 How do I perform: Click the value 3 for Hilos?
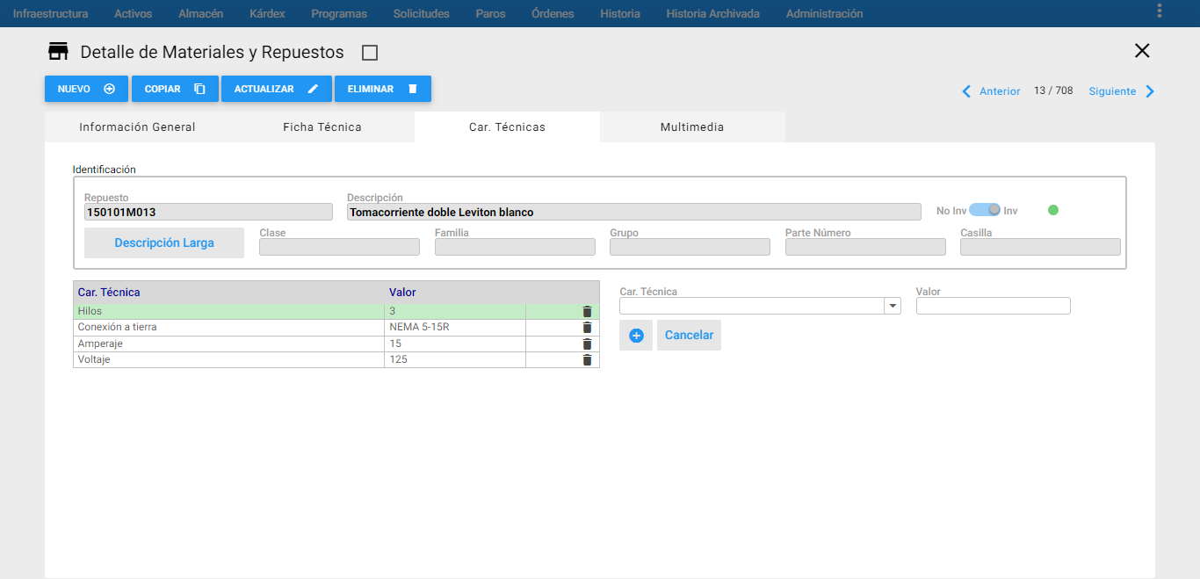[x=393, y=311]
